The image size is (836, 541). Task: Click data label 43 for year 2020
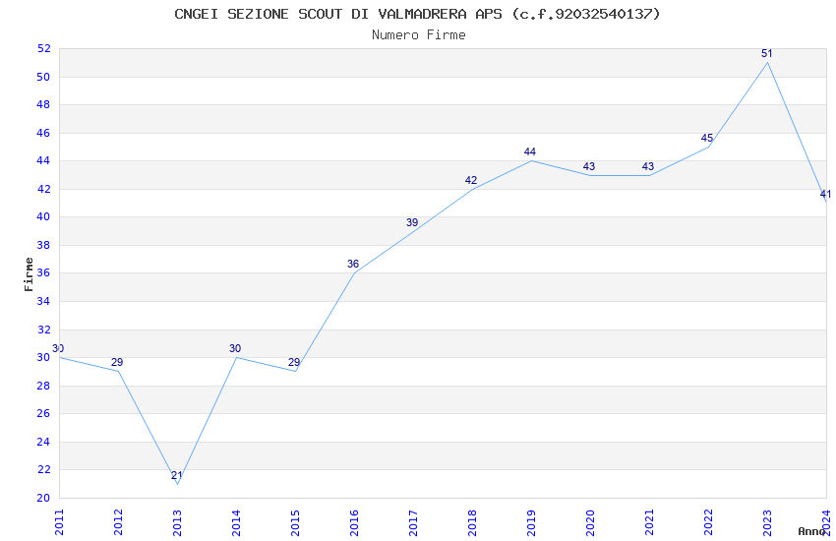tap(589, 166)
